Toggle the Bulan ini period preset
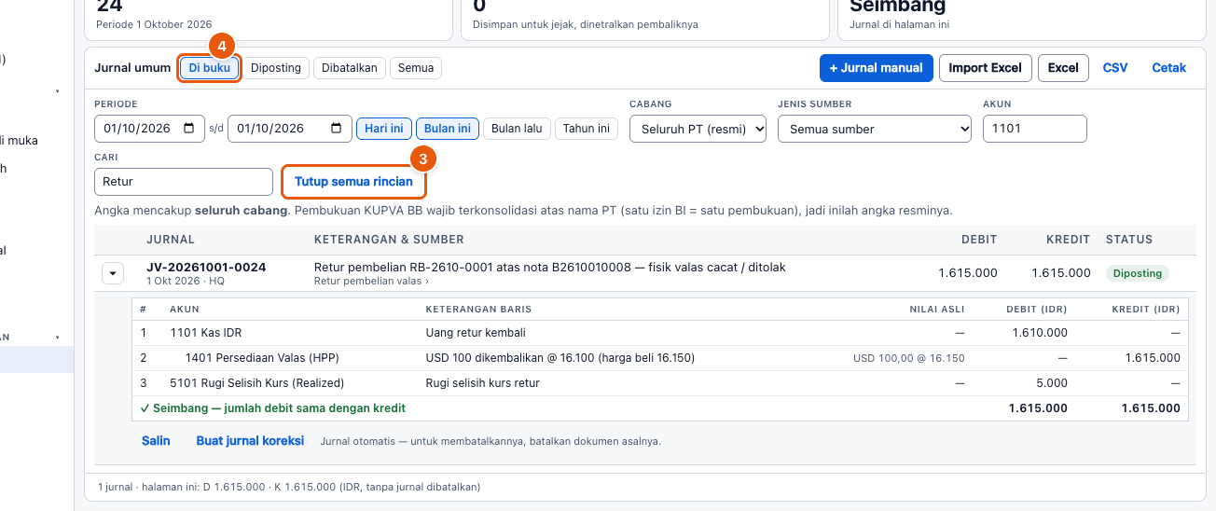This screenshot has width=1216, height=511. (x=448, y=129)
